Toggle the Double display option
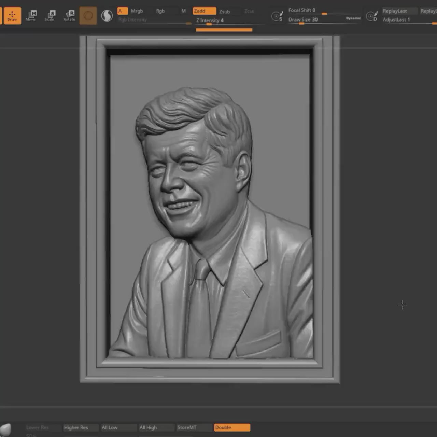The image size is (437, 437). click(x=232, y=427)
